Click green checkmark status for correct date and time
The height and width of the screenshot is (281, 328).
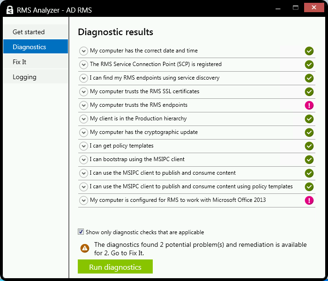[x=309, y=51]
